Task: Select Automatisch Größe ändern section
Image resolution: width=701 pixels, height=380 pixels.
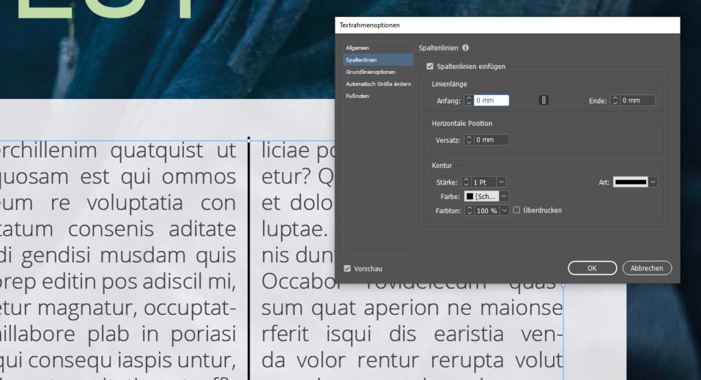Action: [378, 84]
